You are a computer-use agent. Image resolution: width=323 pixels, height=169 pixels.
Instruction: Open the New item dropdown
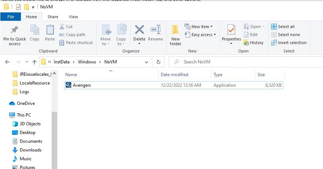click(199, 27)
